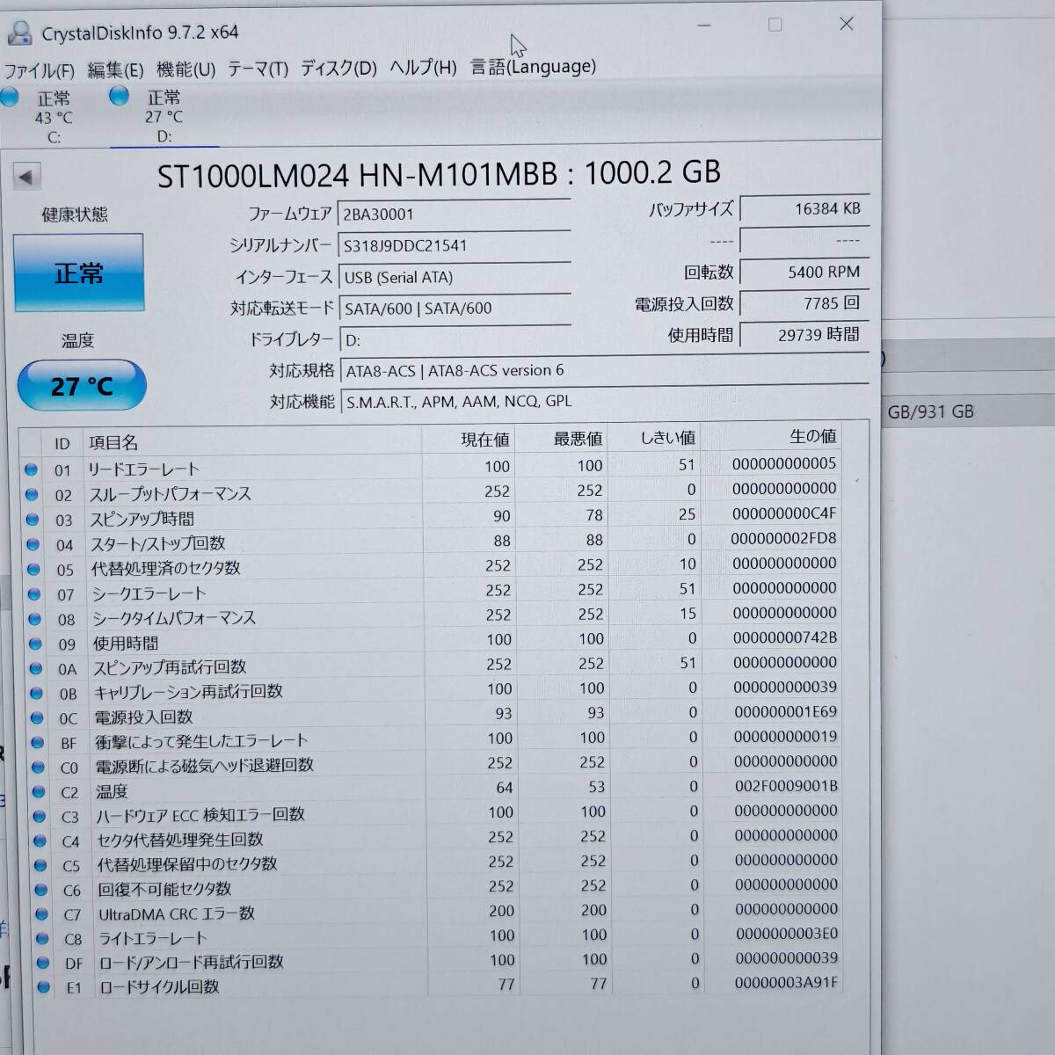This screenshot has width=1055, height=1055.
Task: Select the スループットパフォーマンス attribute name
Action: coord(170,494)
